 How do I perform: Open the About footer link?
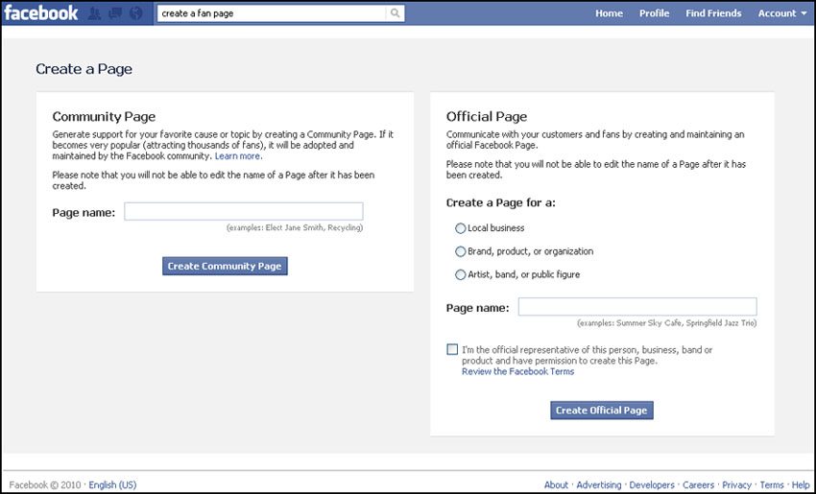pos(556,484)
